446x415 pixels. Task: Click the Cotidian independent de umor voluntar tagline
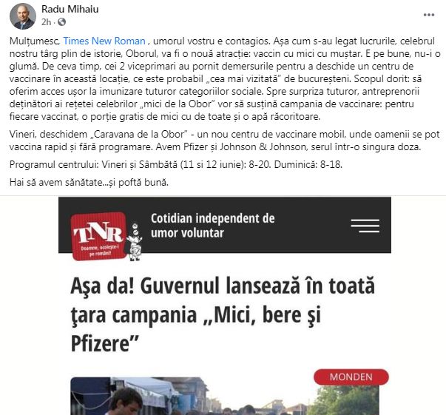pos(213,226)
